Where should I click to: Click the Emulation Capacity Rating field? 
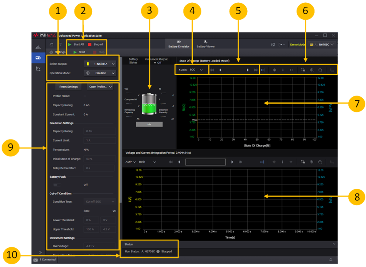(100, 131)
